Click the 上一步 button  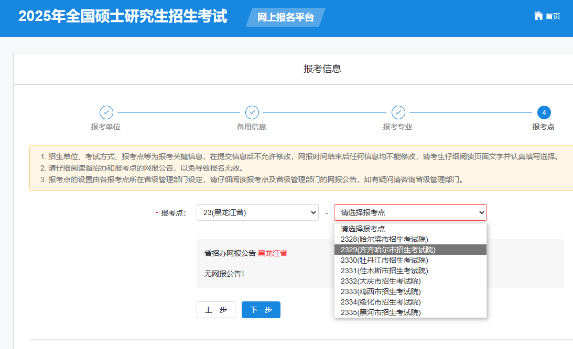[x=215, y=309]
